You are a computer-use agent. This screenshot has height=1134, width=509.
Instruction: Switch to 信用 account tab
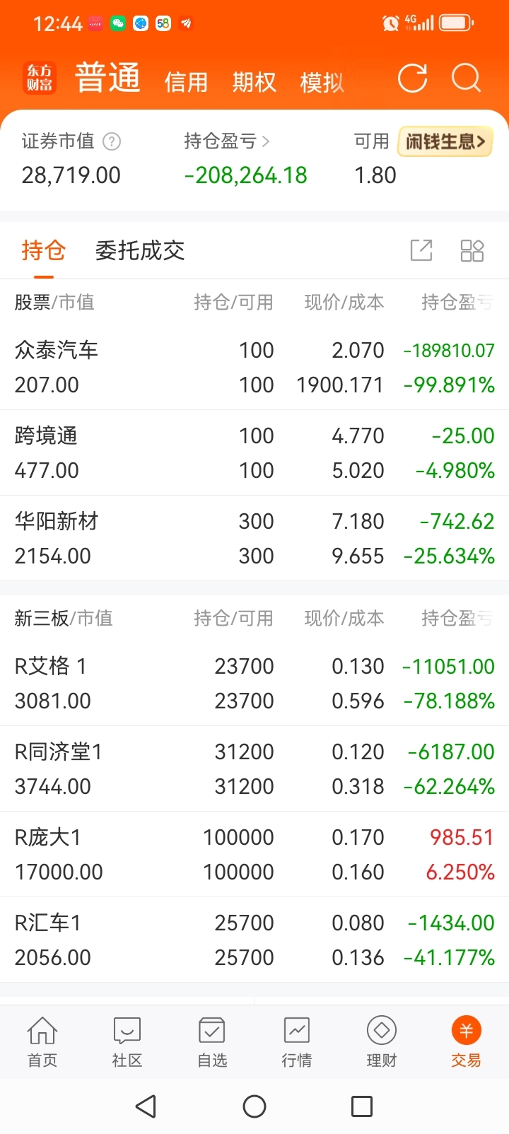186,83
